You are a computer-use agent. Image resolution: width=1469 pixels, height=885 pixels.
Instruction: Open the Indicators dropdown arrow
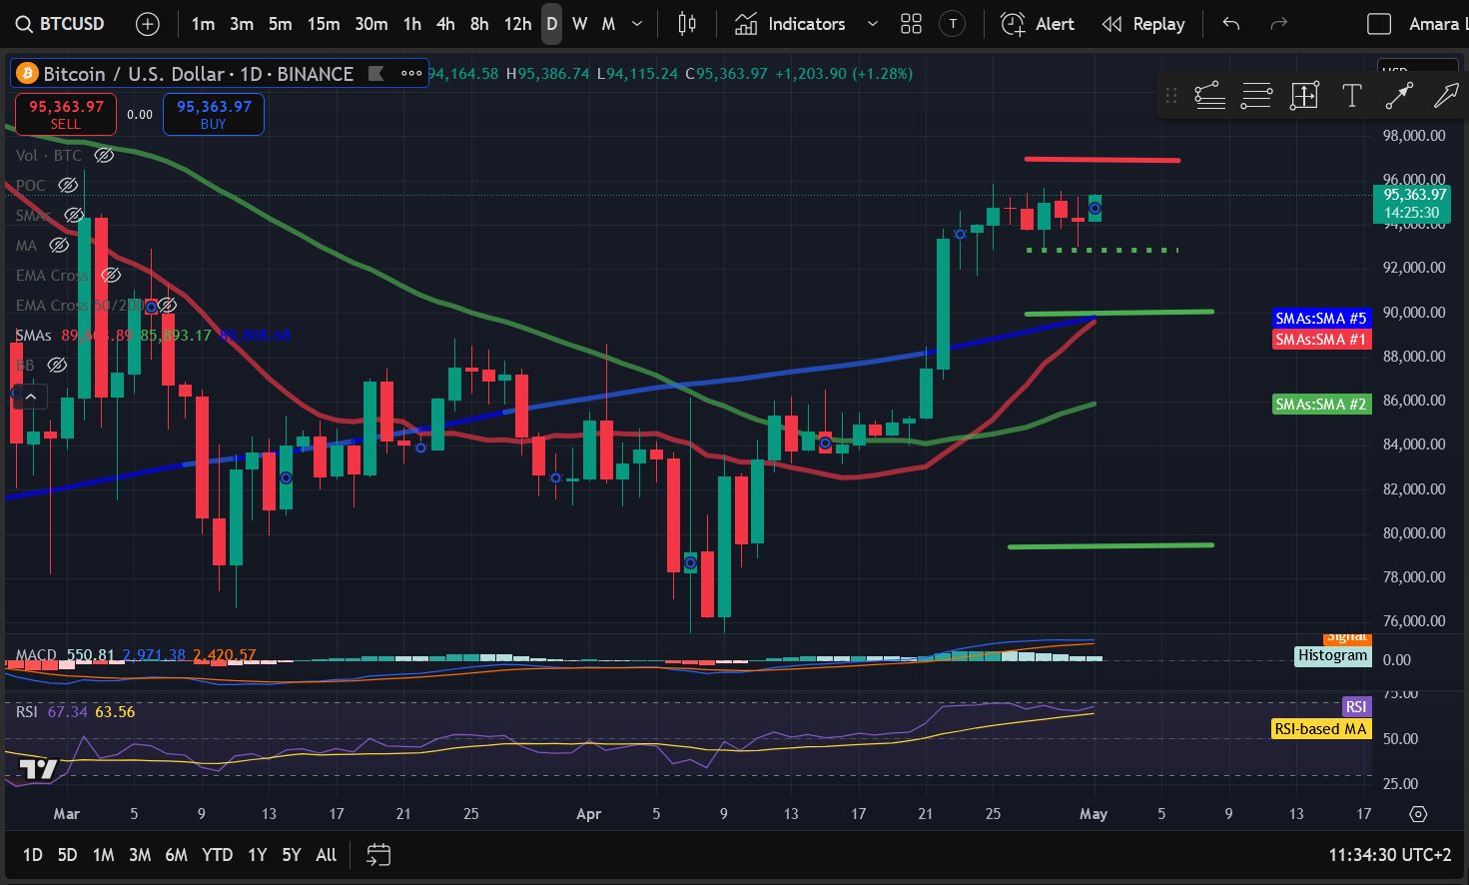pyautogui.click(x=870, y=23)
